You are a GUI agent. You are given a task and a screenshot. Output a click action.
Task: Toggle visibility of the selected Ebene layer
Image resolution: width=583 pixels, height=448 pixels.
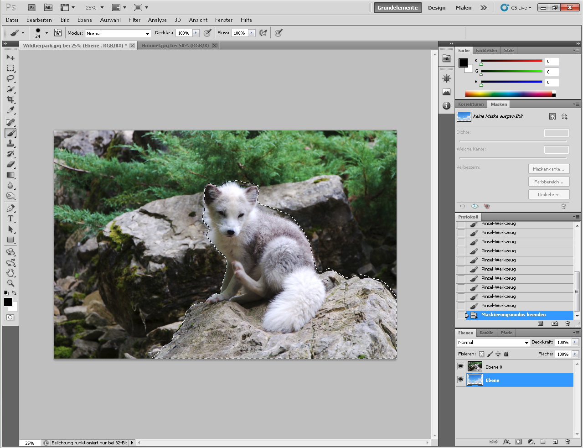[x=460, y=380]
